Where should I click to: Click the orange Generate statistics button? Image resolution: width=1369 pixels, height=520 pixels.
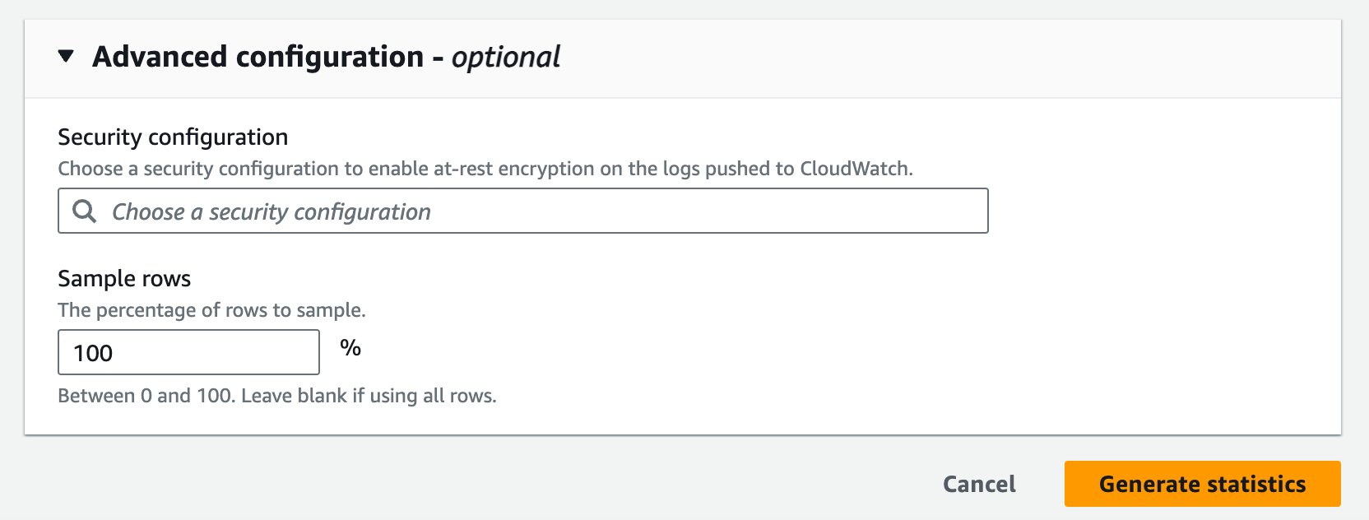pyautogui.click(x=1202, y=484)
